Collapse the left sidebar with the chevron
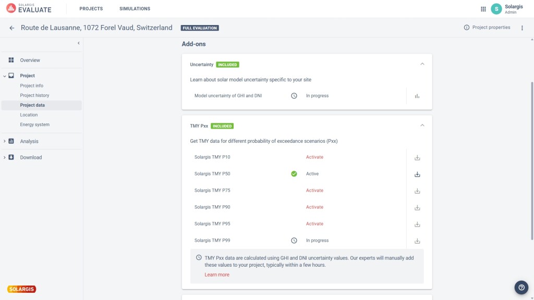This screenshot has height=300, width=534. click(x=78, y=43)
